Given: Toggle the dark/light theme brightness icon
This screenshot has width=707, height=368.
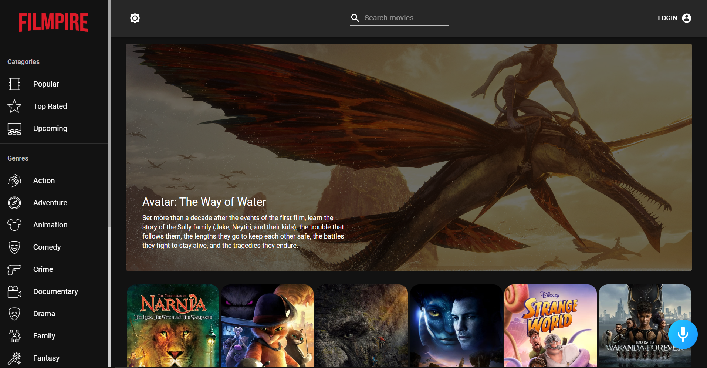Looking at the screenshot, I should [x=135, y=18].
